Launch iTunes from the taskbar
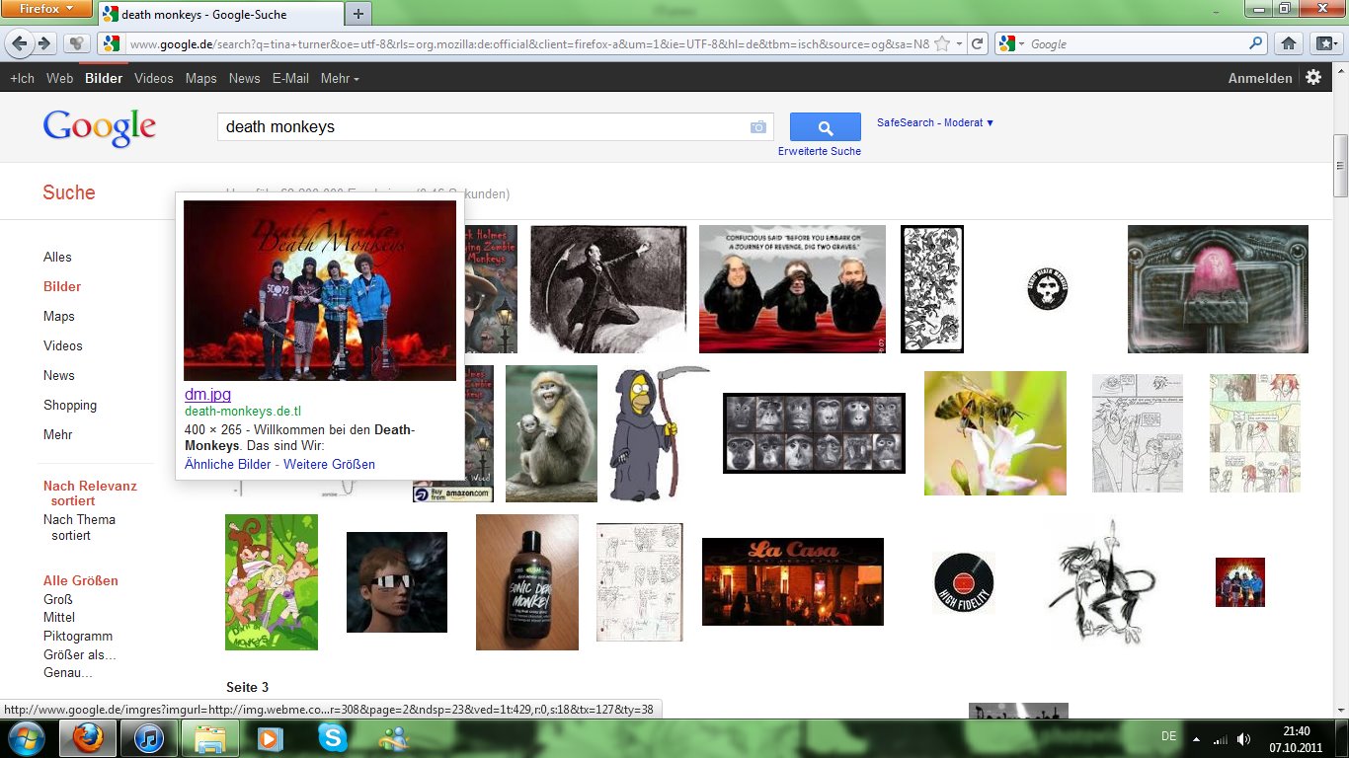 [x=148, y=738]
